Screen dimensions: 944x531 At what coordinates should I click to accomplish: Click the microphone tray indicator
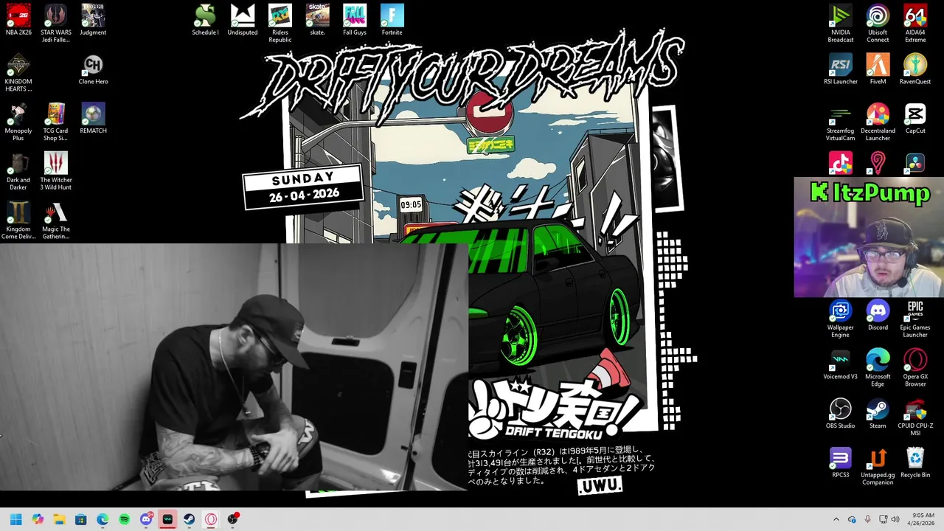867,519
